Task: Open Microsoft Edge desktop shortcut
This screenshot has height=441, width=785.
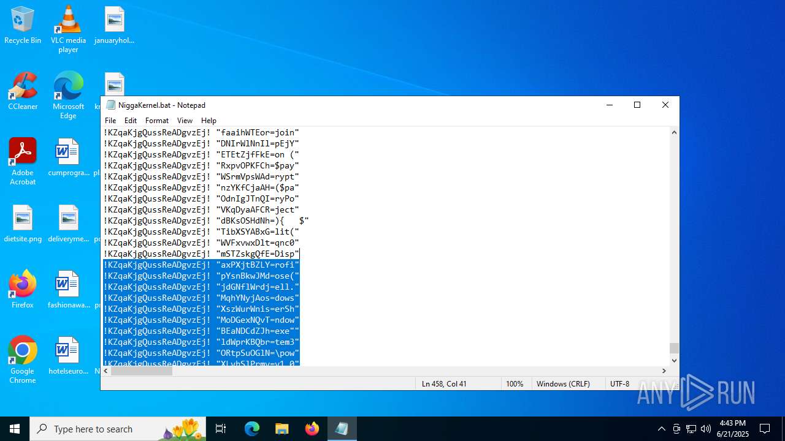Action: 68,96
